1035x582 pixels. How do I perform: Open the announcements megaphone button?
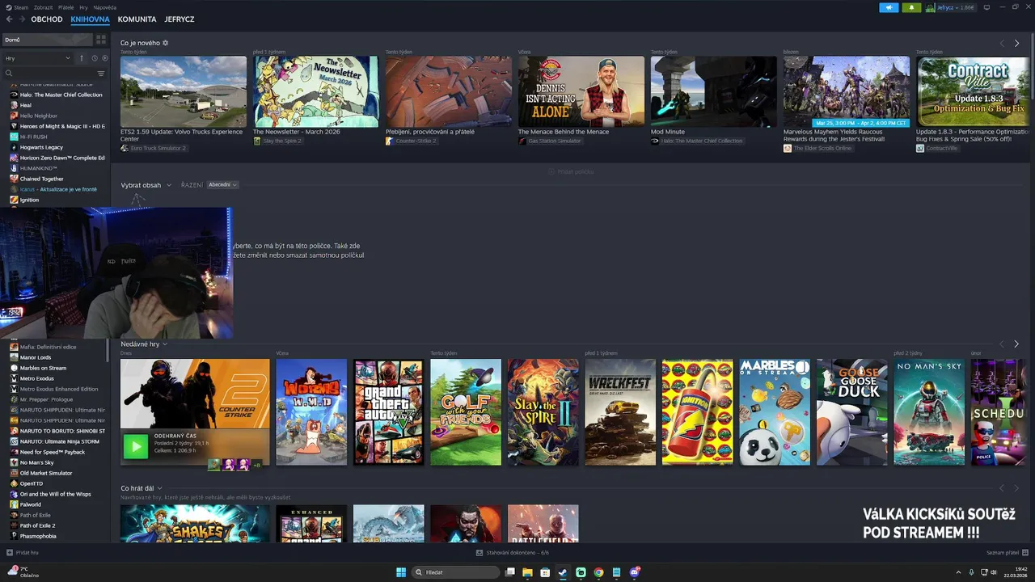(889, 7)
